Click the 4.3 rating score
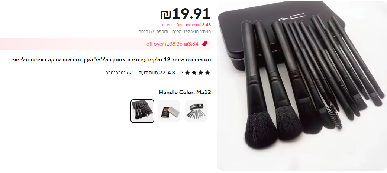The image size is (387, 173). tap(171, 73)
